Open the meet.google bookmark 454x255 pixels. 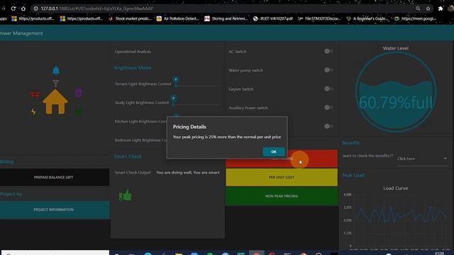pos(415,18)
